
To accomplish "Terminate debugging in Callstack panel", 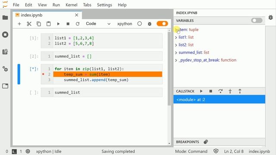I will point(211,91).
